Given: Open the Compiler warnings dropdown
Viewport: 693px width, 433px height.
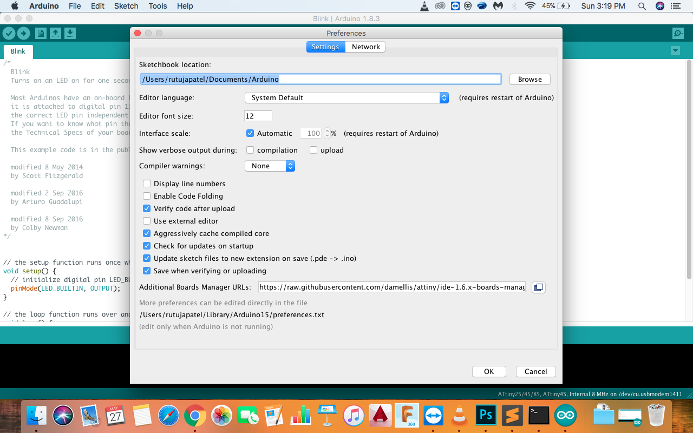Looking at the screenshot, I should [x=270, y=166].
